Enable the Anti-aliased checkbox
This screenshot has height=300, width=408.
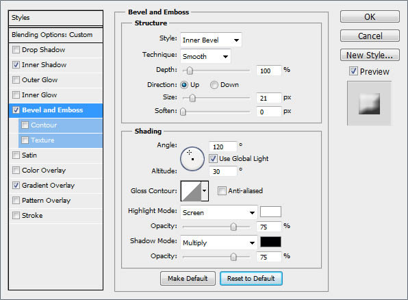[222, 191]
